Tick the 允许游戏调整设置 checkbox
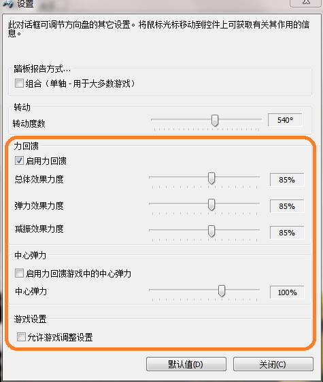This screenshot has width=323, height=382. [21, 337]
